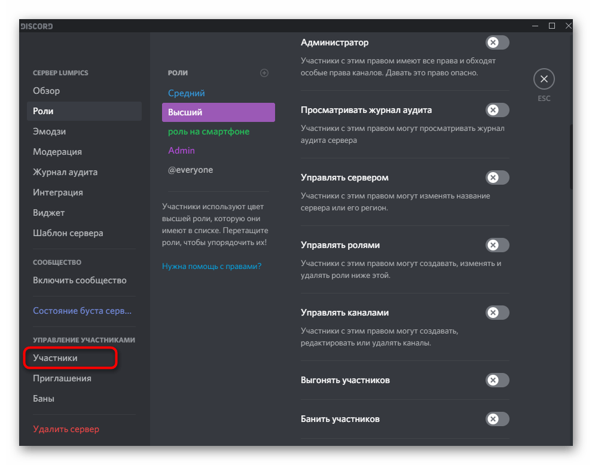Enable Выгонять участников permission
The width and height of the screenshot is (592, 465).
tap(498, 380)
